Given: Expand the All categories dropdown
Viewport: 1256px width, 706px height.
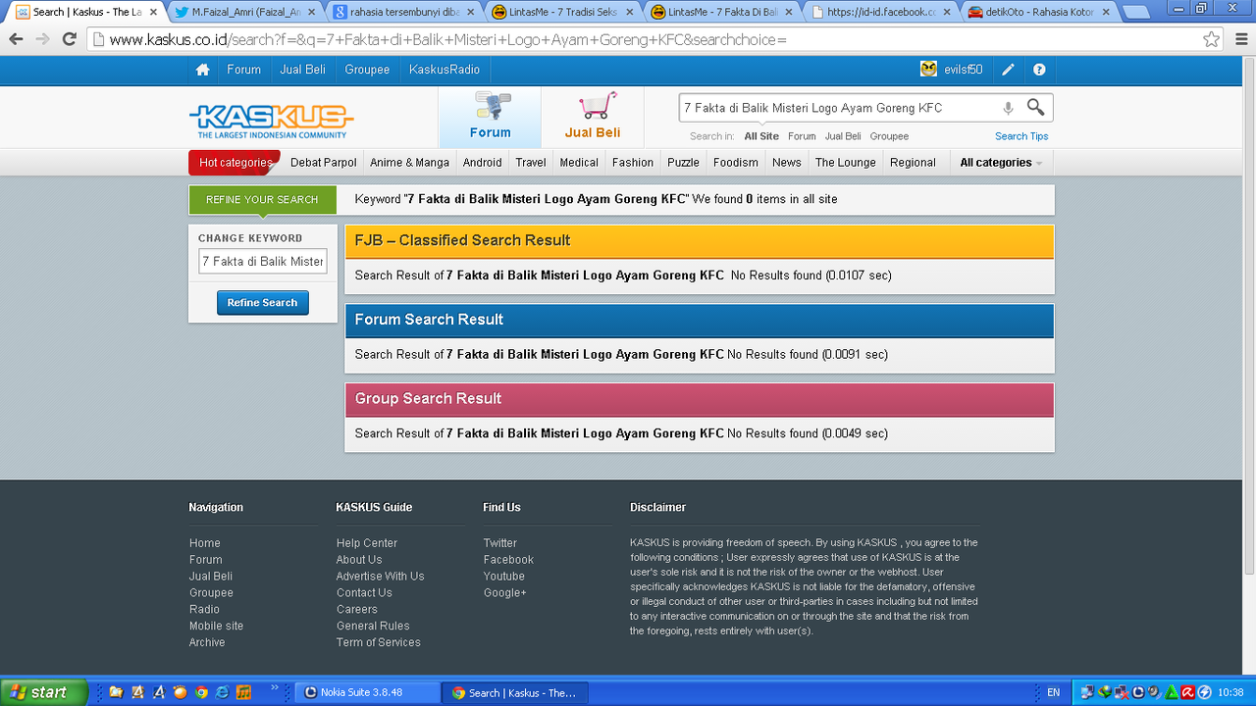Looking at the screenshot, I should [x=1001, y=163].
